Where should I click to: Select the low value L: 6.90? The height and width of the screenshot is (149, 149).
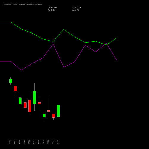75,10
